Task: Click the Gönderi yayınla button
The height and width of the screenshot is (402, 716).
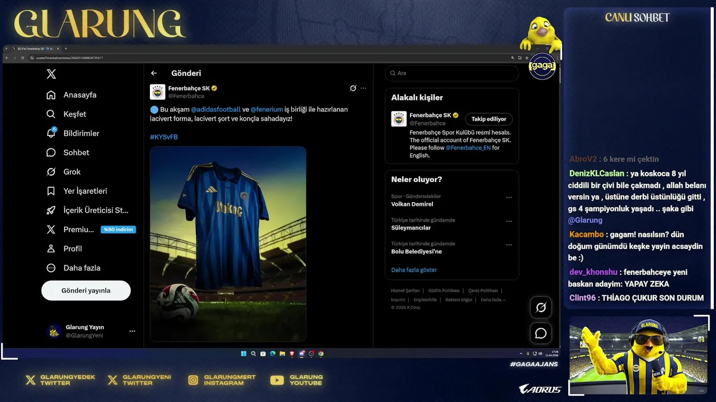Action: coord(86,290)
